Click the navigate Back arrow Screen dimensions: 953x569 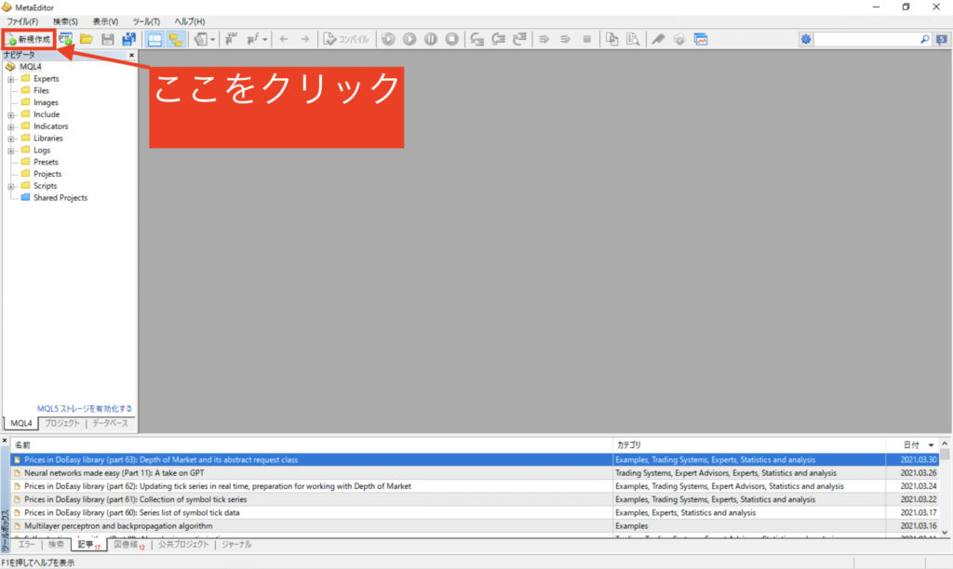click(x=284, y=39)
